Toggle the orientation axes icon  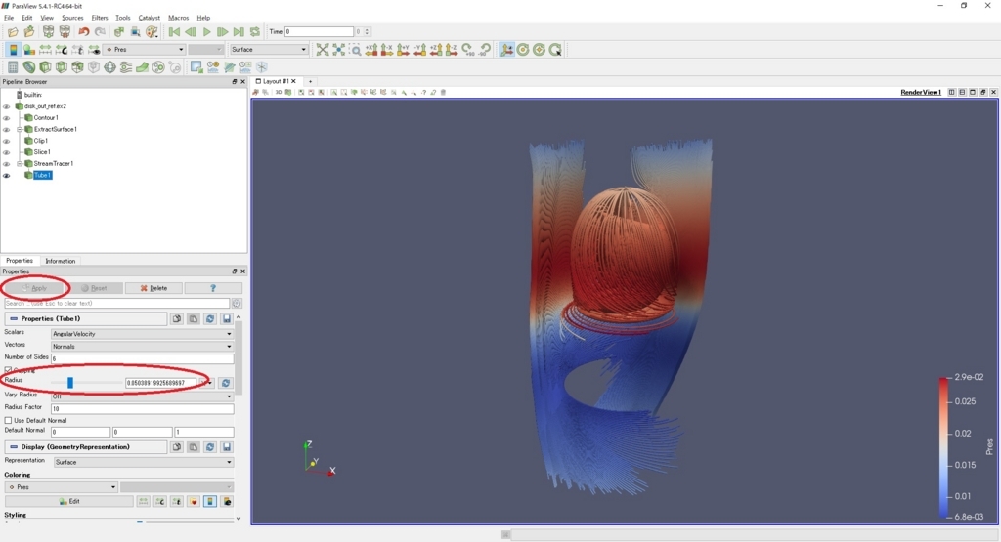point(507,50)
